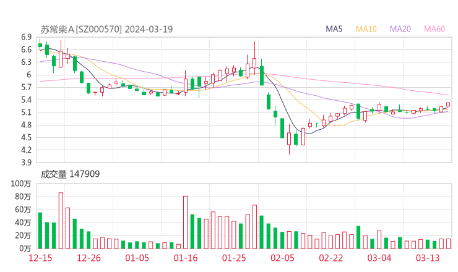Go to the 03-04 date label
Screen dimensions: 458x272
pyautogui.click(x=379, y=258)
